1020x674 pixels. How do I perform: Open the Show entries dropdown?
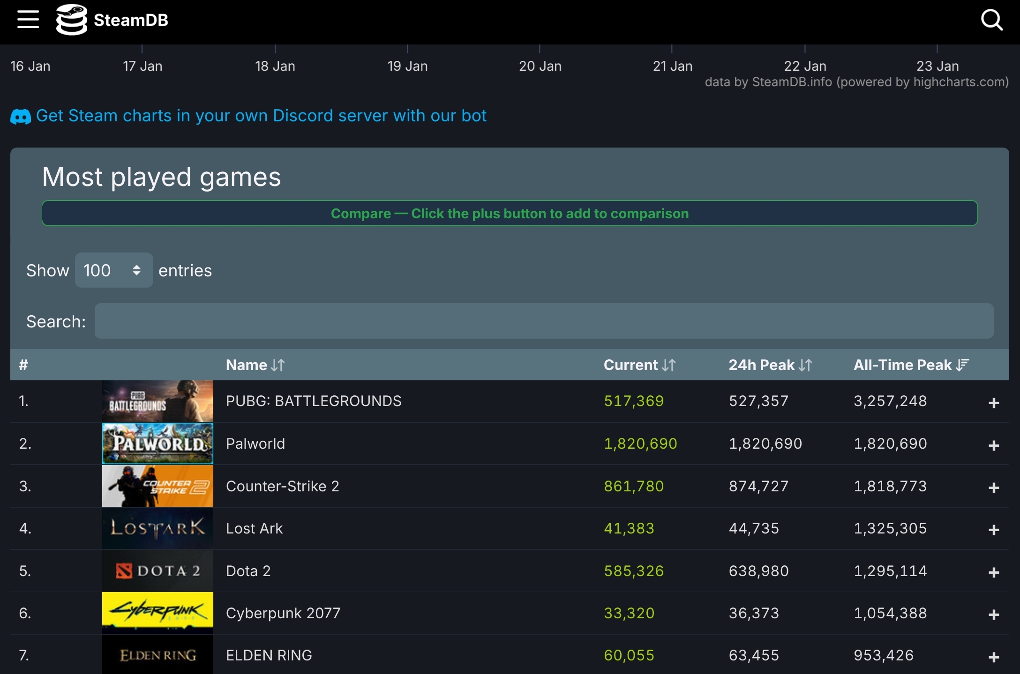[x=114, y=270]
